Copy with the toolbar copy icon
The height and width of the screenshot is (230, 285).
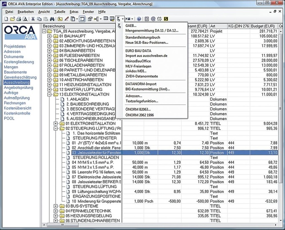39,19
